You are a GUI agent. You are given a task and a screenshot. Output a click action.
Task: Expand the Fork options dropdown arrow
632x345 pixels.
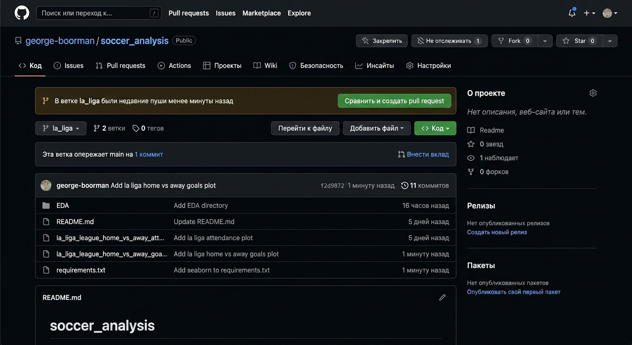(545, 41)
